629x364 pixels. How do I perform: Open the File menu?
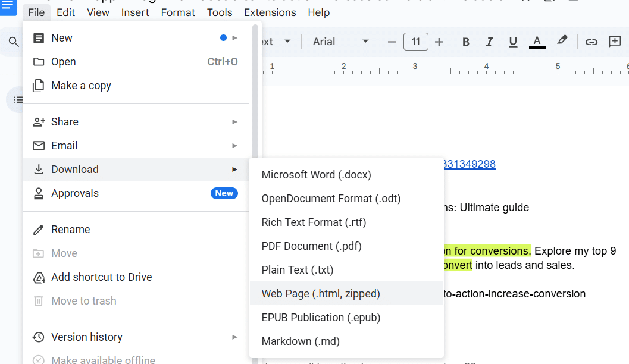[x=36, y=12]
